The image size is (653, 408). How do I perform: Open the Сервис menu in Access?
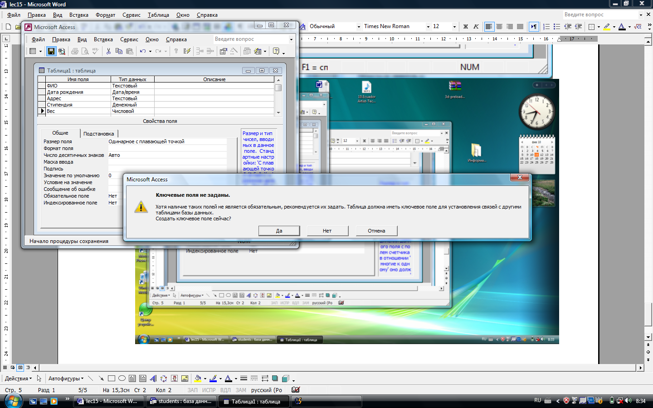click(129, 39)
